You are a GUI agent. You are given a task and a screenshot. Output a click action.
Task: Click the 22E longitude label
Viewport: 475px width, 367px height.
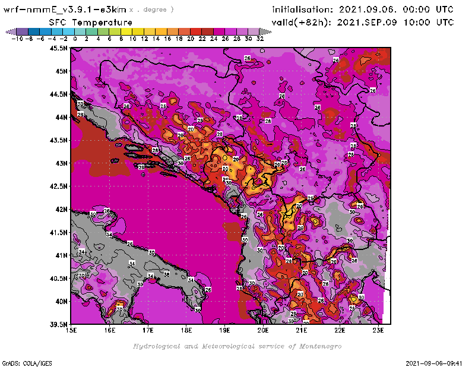click(340, 330)
